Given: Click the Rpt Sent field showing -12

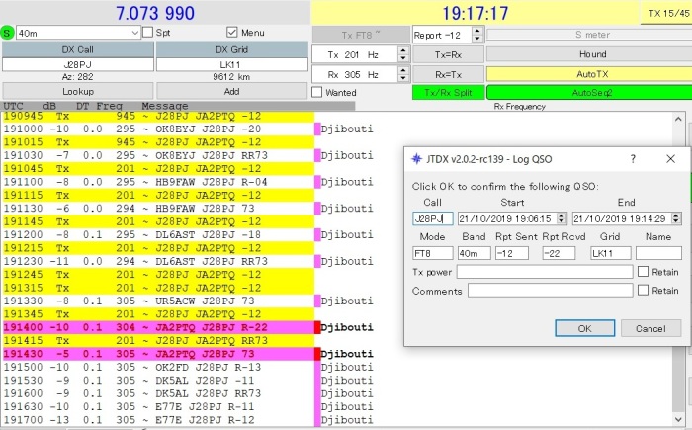Looking at the screenshot, I should 511,253.
